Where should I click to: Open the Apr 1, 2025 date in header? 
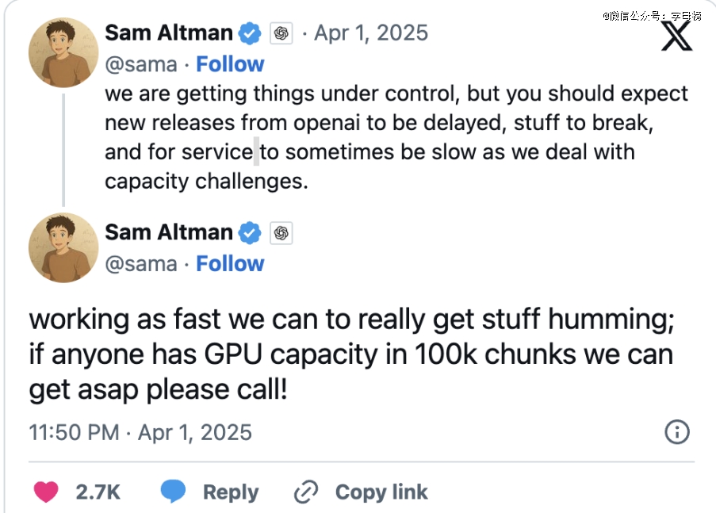[371, 33]
